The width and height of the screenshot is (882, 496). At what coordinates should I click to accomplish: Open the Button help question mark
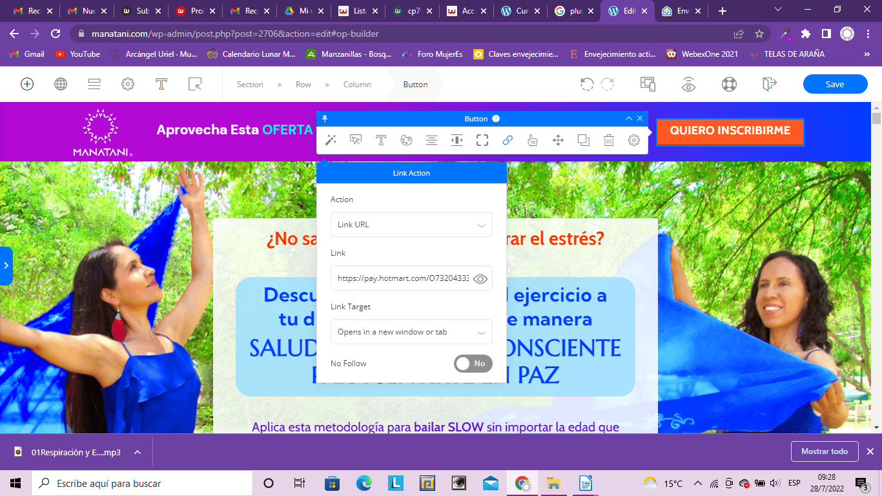click(495, 119)
